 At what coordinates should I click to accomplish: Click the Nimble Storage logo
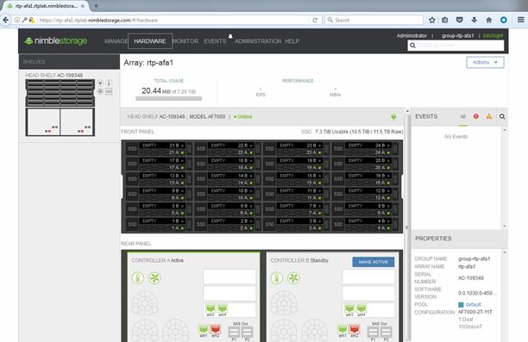point(56,41)
